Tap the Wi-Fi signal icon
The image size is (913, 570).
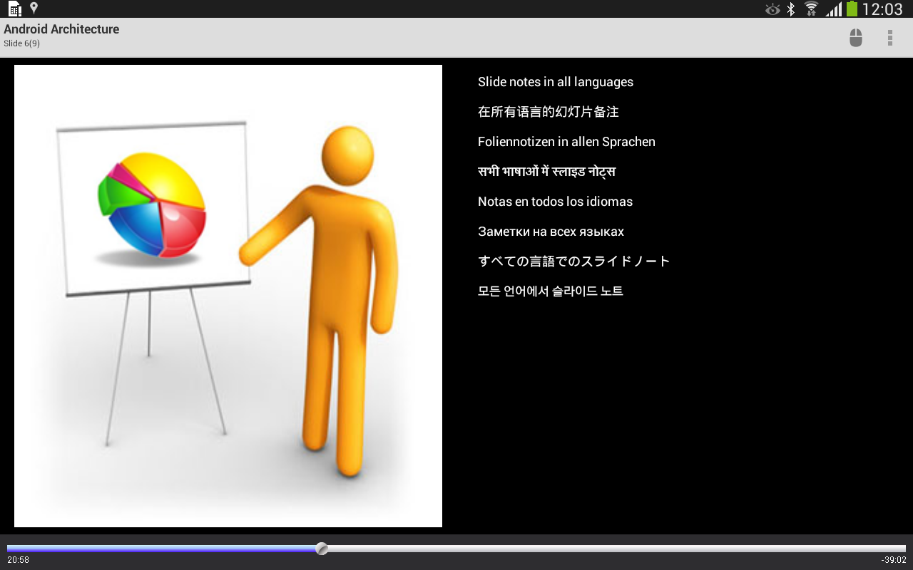(x=812, y=9)
